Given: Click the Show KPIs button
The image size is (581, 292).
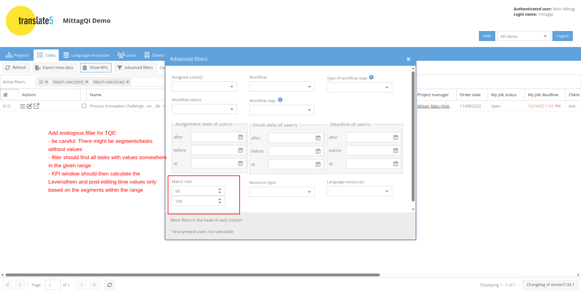Looking at the screenshot, I should 96,68.
